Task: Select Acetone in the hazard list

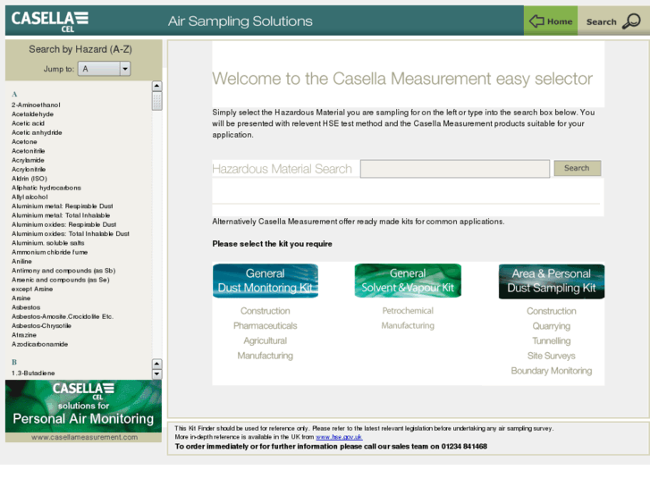Action: [24, 142]
